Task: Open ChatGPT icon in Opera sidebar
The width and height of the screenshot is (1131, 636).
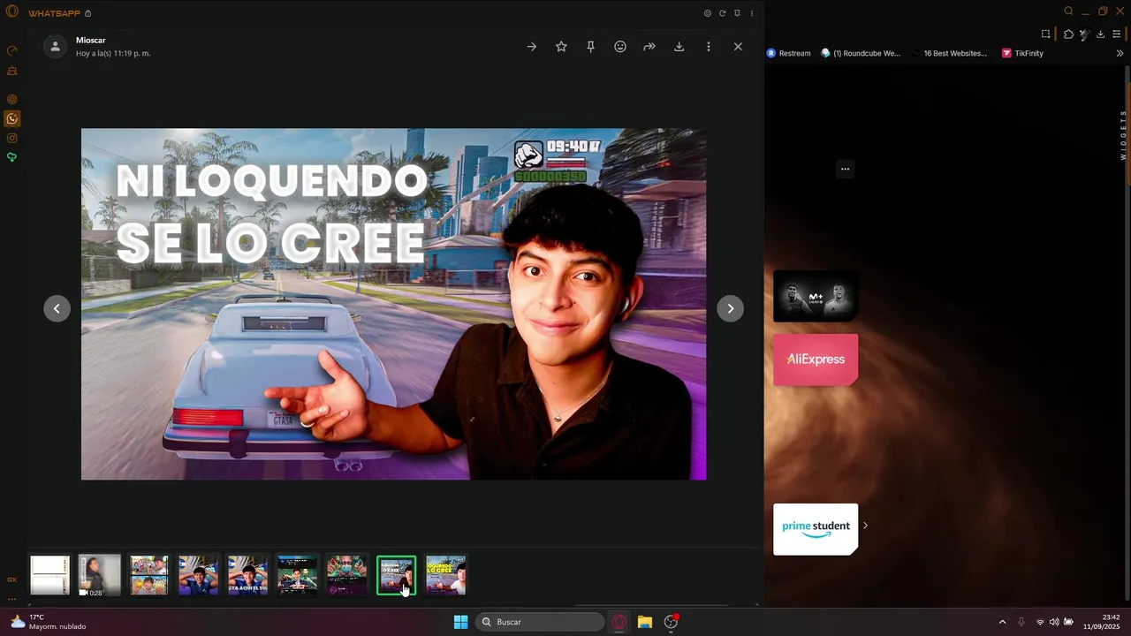Action: 11,99
